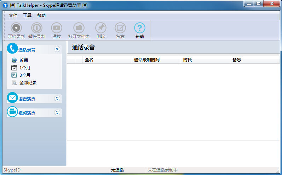
Task: Click the calendar icon beside 1个月
Action: (14, 68)
